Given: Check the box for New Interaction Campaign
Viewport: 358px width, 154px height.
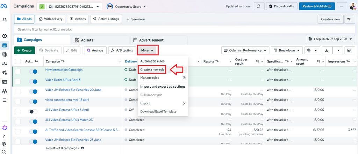Looking at the screenshot, I should [17, 71].
